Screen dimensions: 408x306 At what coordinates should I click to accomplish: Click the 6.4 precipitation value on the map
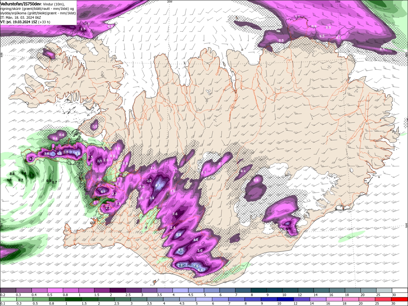click(200, 270)
